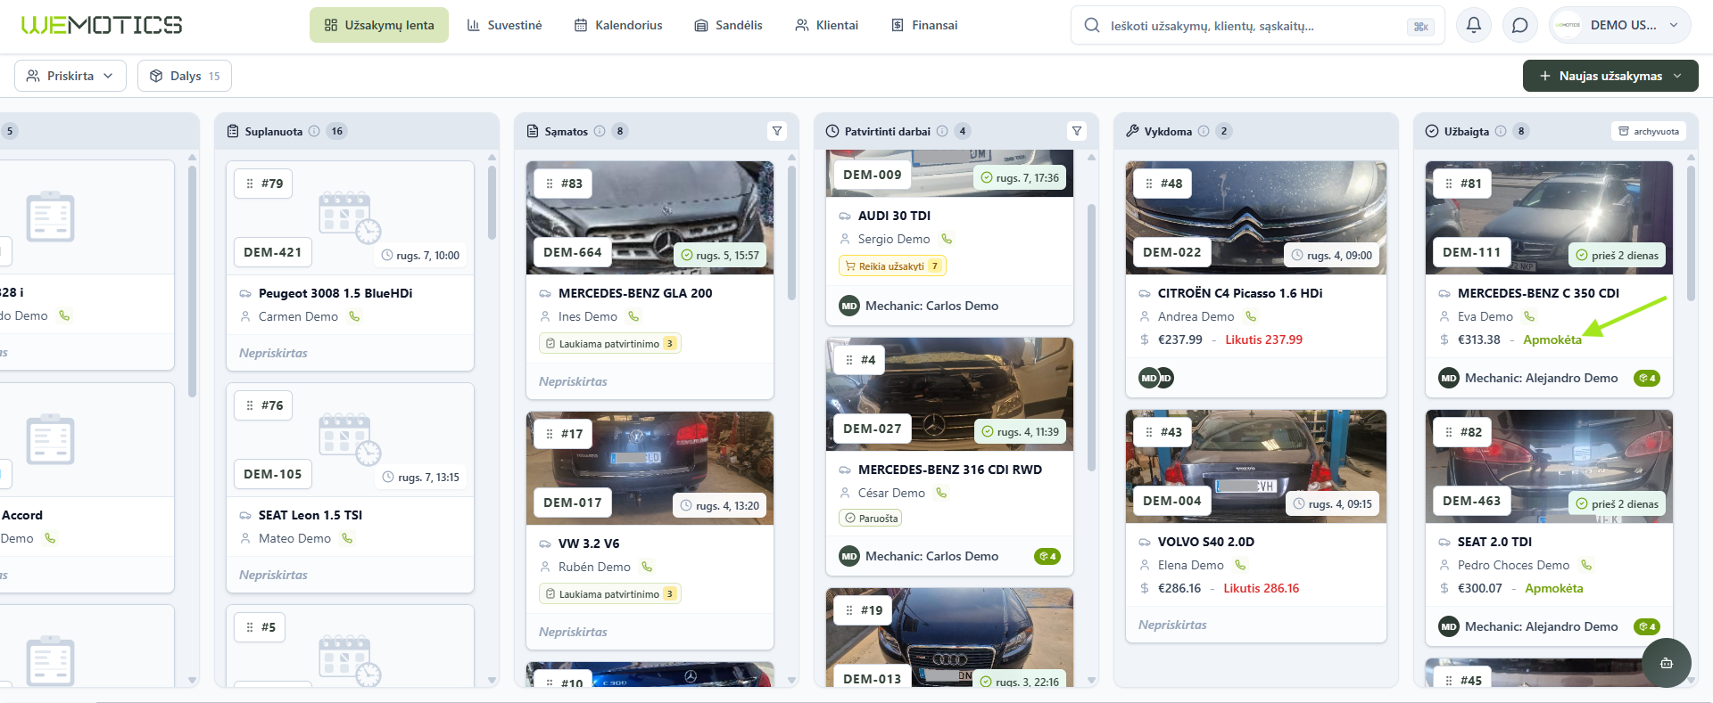Click the VW 3.2 V6 title
The height and width of the screenshot is (703, 1713).
pos(589,544)
